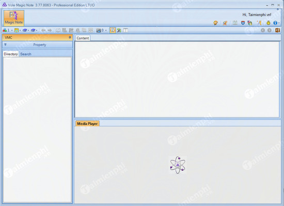Click the VMC panel title bar
284x206 pixels.
pos(37,38)
